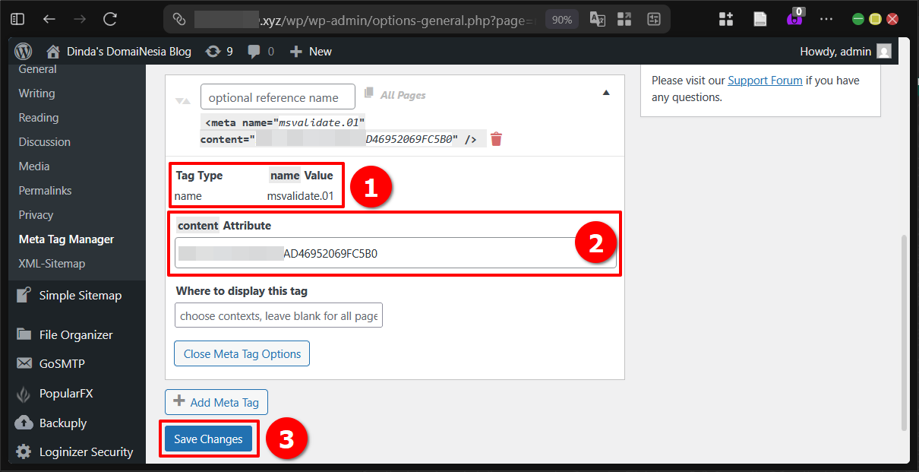Visit the Support Forum link
The image size is (919, 472).
pos(765,80)
